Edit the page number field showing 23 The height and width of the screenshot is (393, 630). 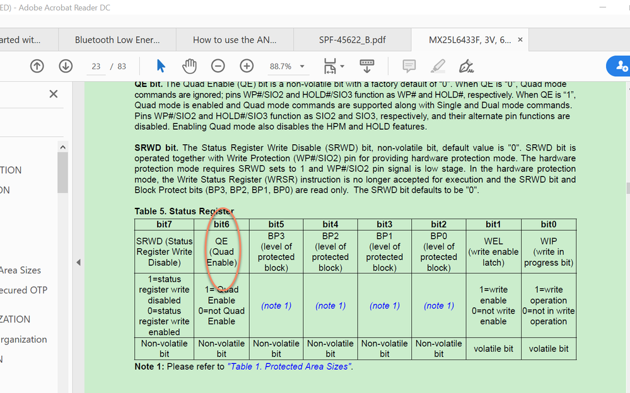click(96, 67)
